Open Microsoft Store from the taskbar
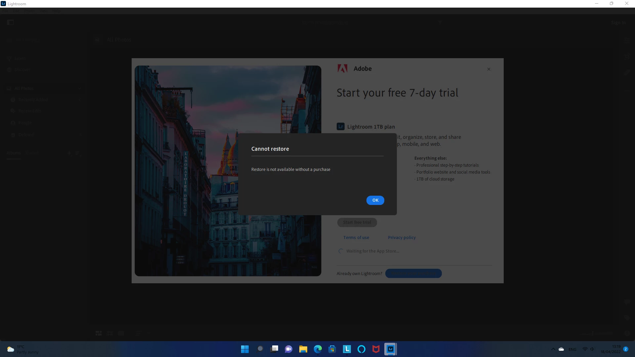 click(x=332, y=349)
